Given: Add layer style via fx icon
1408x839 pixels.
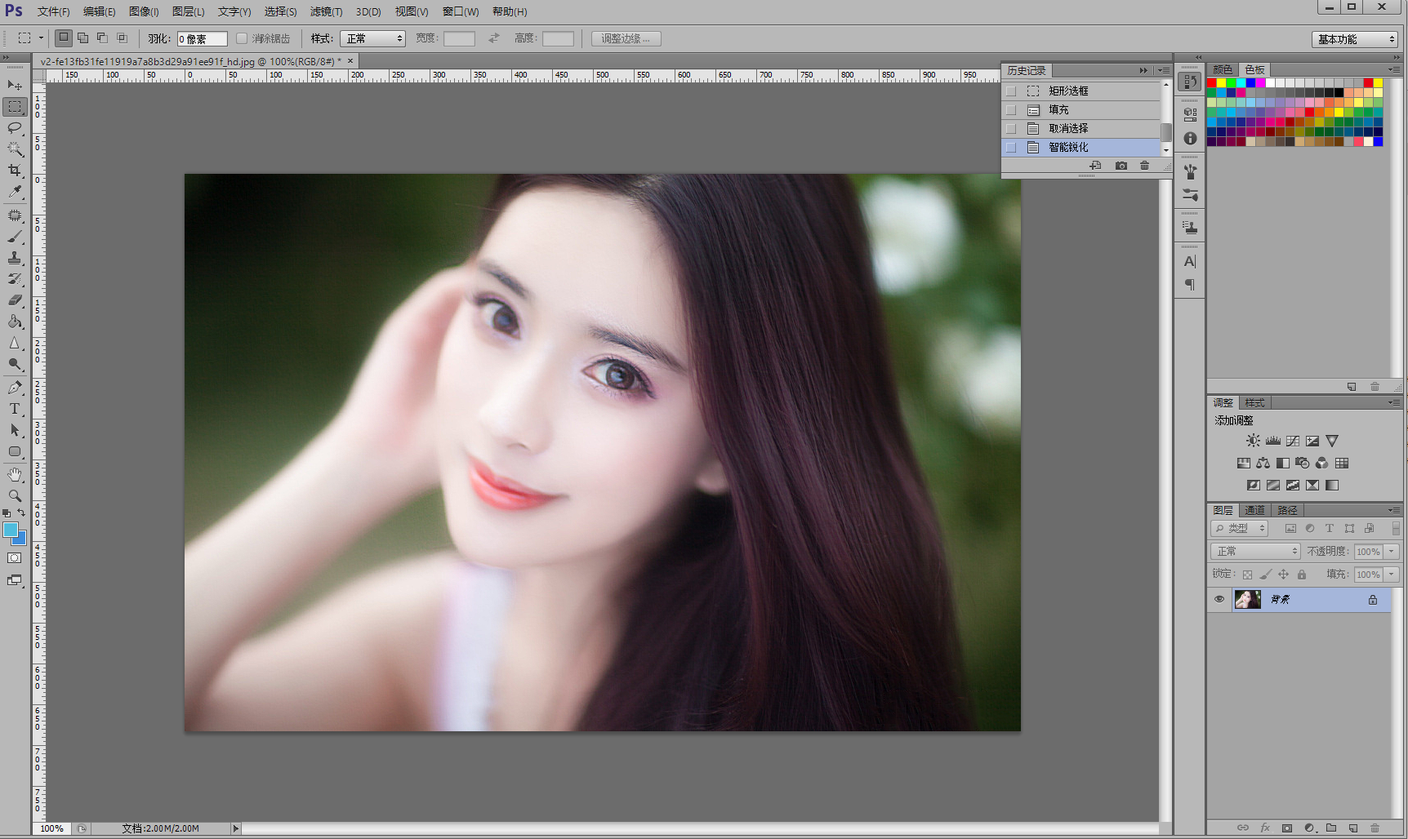Looking at the screenshot, I should click(x=1265, y=828).
